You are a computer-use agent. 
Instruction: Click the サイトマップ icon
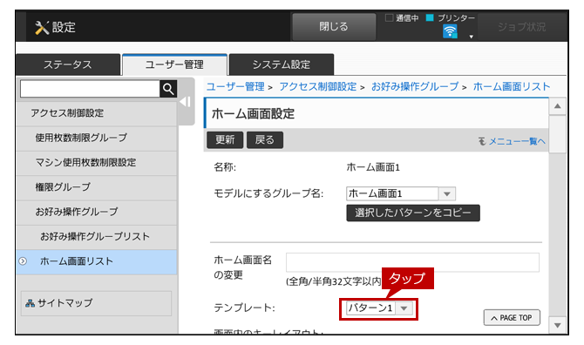pos(30,303)
